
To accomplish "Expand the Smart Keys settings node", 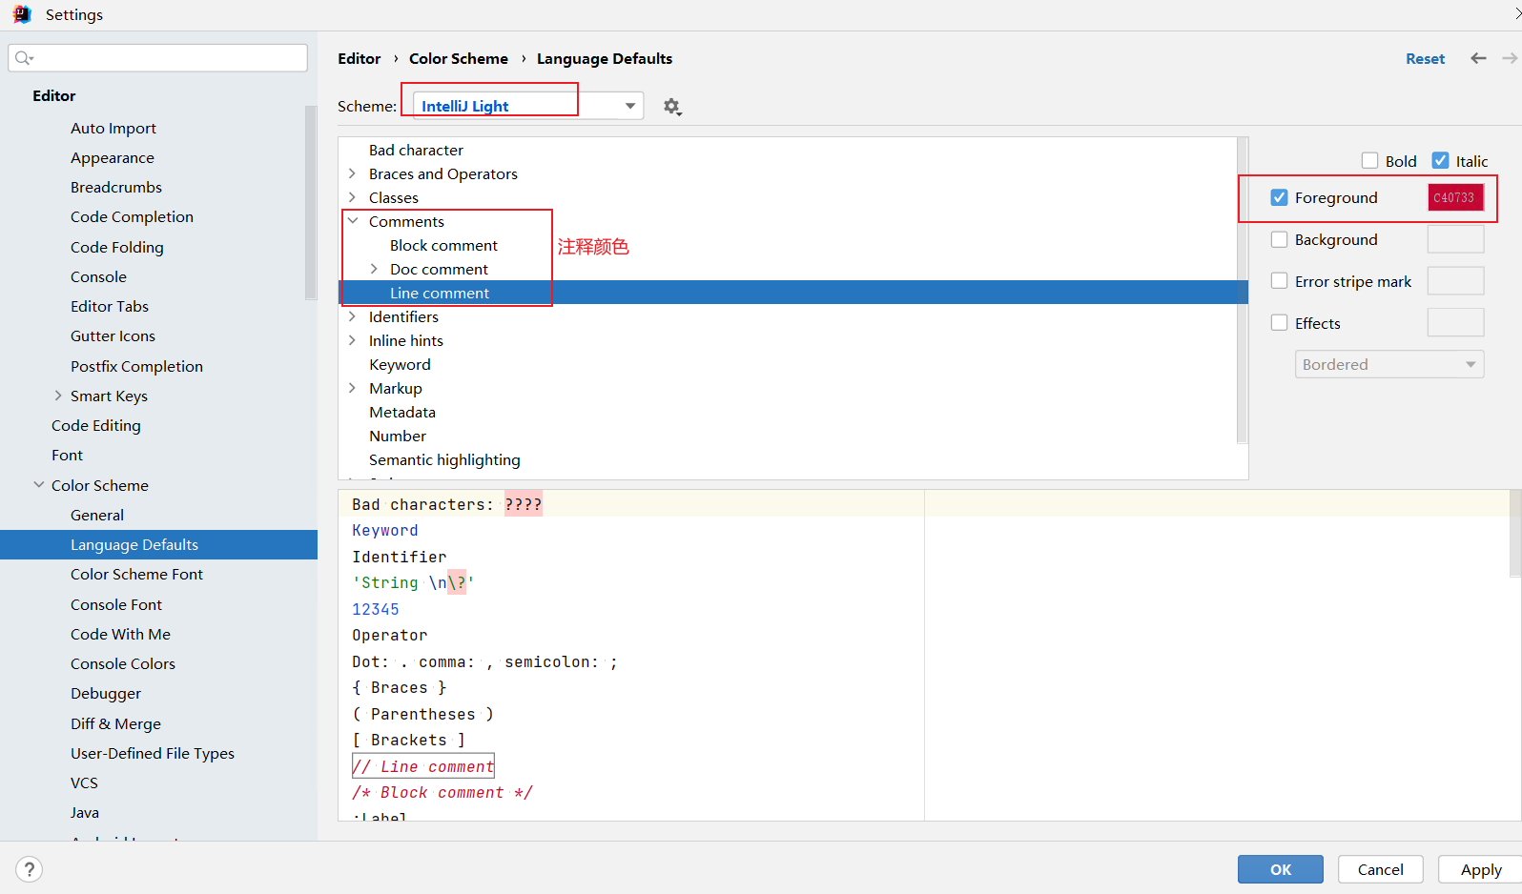I will (58, 396).
